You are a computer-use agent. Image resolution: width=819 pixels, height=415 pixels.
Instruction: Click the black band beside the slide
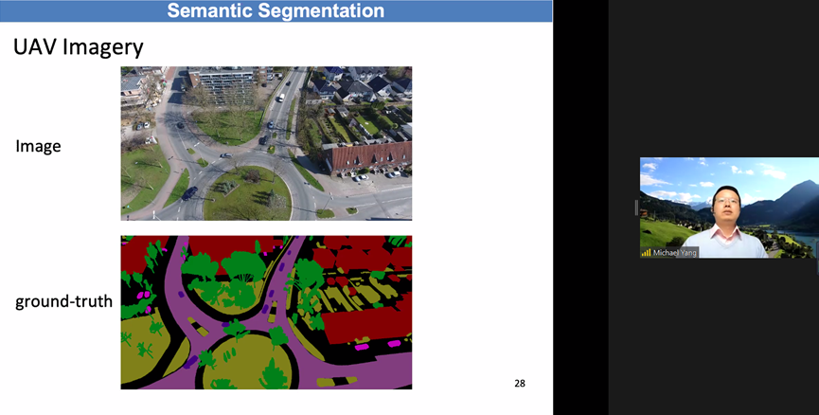579,207
